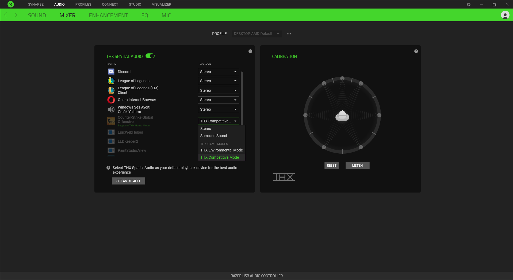
Task: Open profile options three-dot menu
Action: tap(289, 34)
